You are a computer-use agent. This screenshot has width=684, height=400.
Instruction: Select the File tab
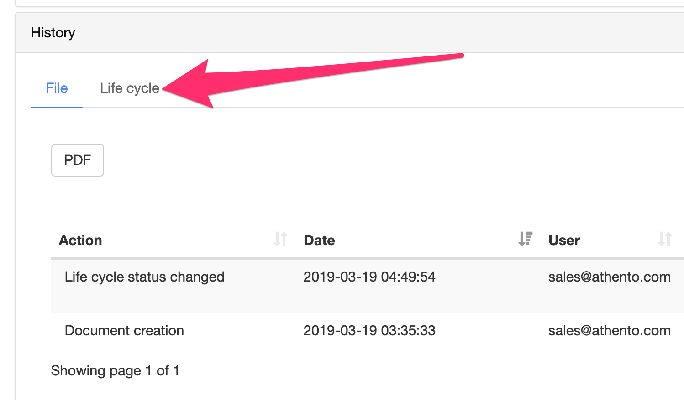pos(57,88)
